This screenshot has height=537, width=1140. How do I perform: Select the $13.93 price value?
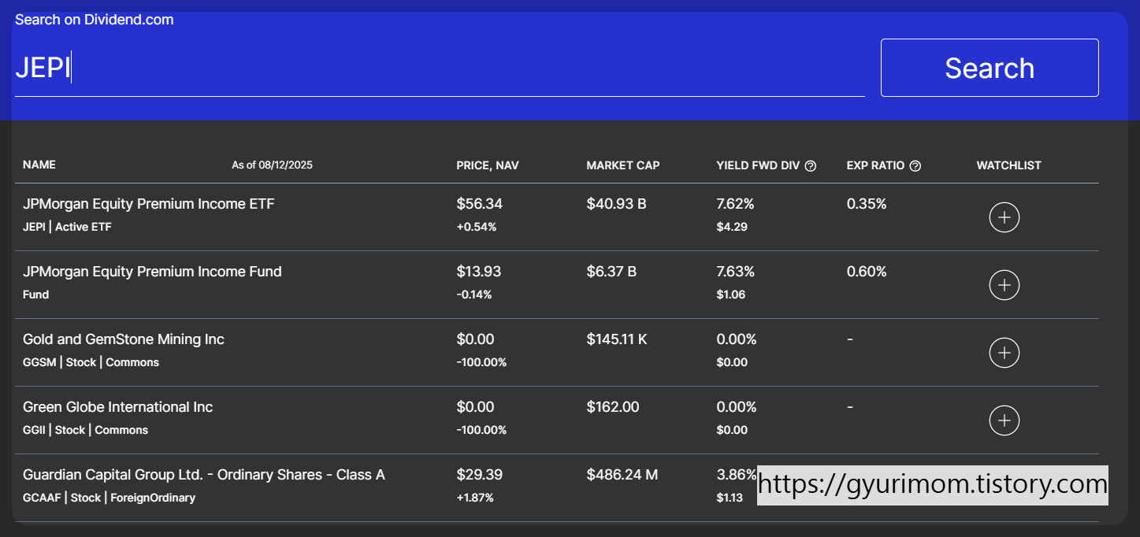pyautogui.click(x=479, y=272)
